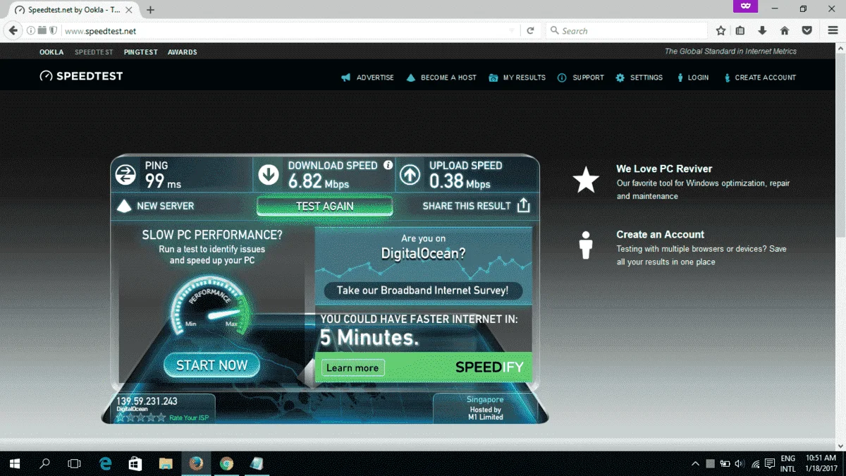Viewport: 846px width, 476px height.
Task: Open the OOKLA top menu item
Action: [51, 52]
